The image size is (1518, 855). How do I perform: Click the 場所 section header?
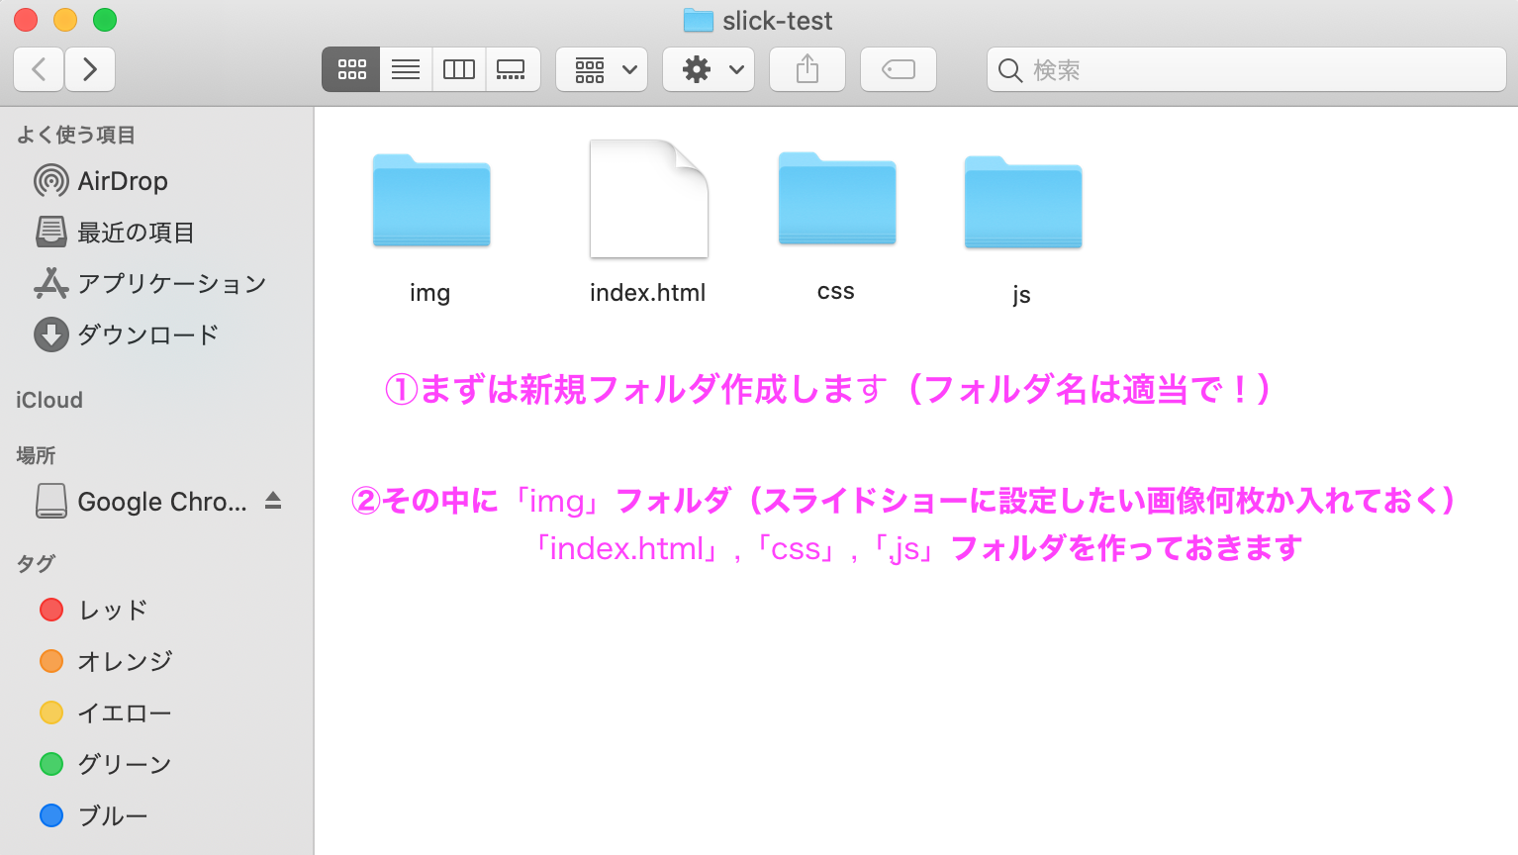click(36, 455)
